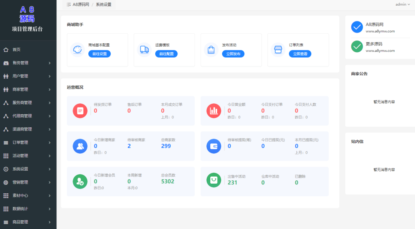Click the blue checkmark icon beside A8源码网

(357, 27)
